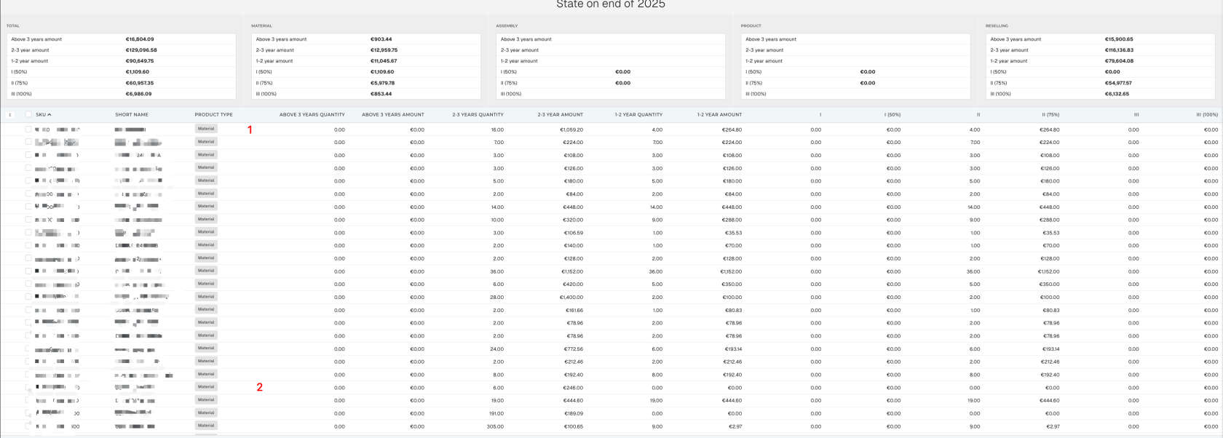Viewport: 1223px width, 438px height.
Task: Click Material card's II (75%) value €5,979.78
Action: pyautogui.click(x=382, y=83)
